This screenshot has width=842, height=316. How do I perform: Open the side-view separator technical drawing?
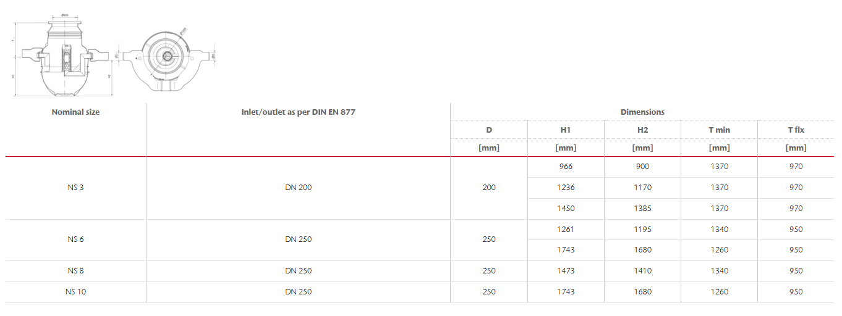tap(62, 56)
